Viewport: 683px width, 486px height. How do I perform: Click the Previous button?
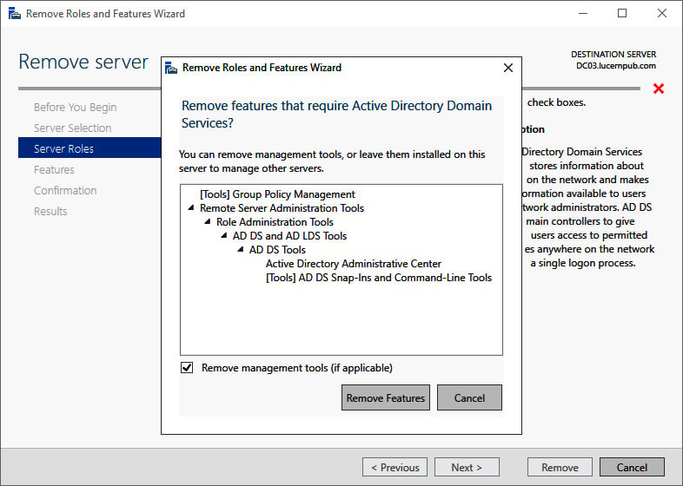pos(395,467)
